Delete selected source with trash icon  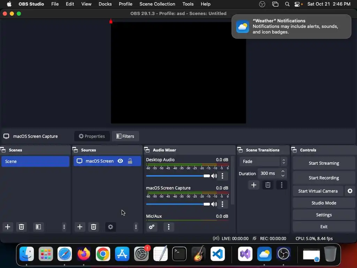[93, 227]
